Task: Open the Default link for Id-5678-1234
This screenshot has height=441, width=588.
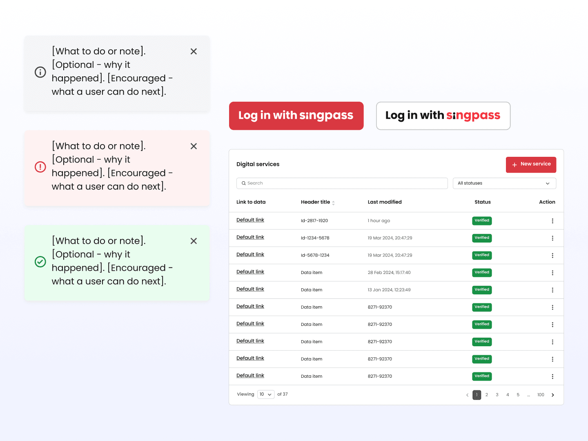Action: click(x=250, y=254)
